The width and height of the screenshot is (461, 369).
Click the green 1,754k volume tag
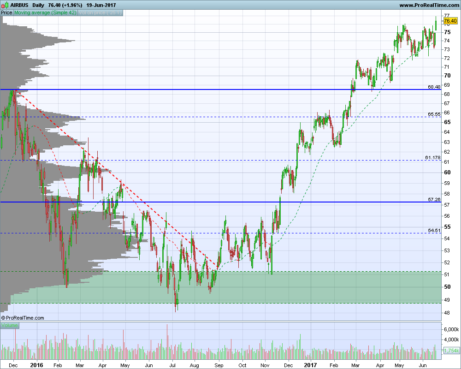pyautogui.click(x=451, y=351)
